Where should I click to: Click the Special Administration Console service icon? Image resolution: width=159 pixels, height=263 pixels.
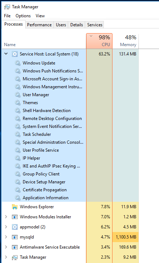coord(17,142)
